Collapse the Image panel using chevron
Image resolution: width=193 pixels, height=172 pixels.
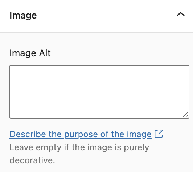coord(181,14)
